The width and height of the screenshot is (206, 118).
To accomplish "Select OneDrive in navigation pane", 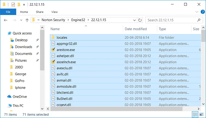I will click(20, 97).
